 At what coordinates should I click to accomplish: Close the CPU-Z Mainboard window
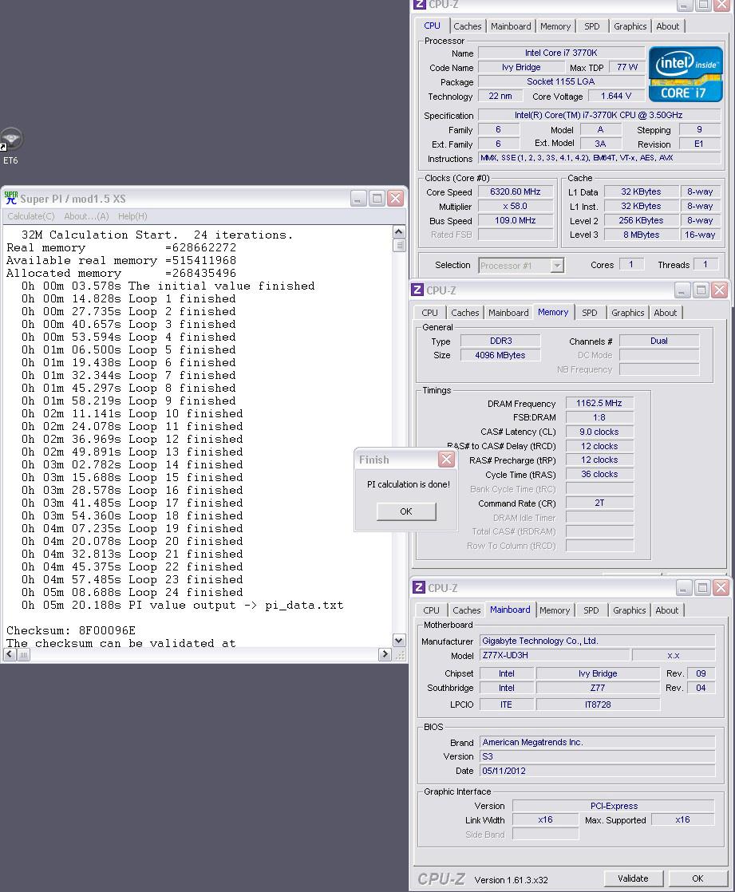point(721,588)
